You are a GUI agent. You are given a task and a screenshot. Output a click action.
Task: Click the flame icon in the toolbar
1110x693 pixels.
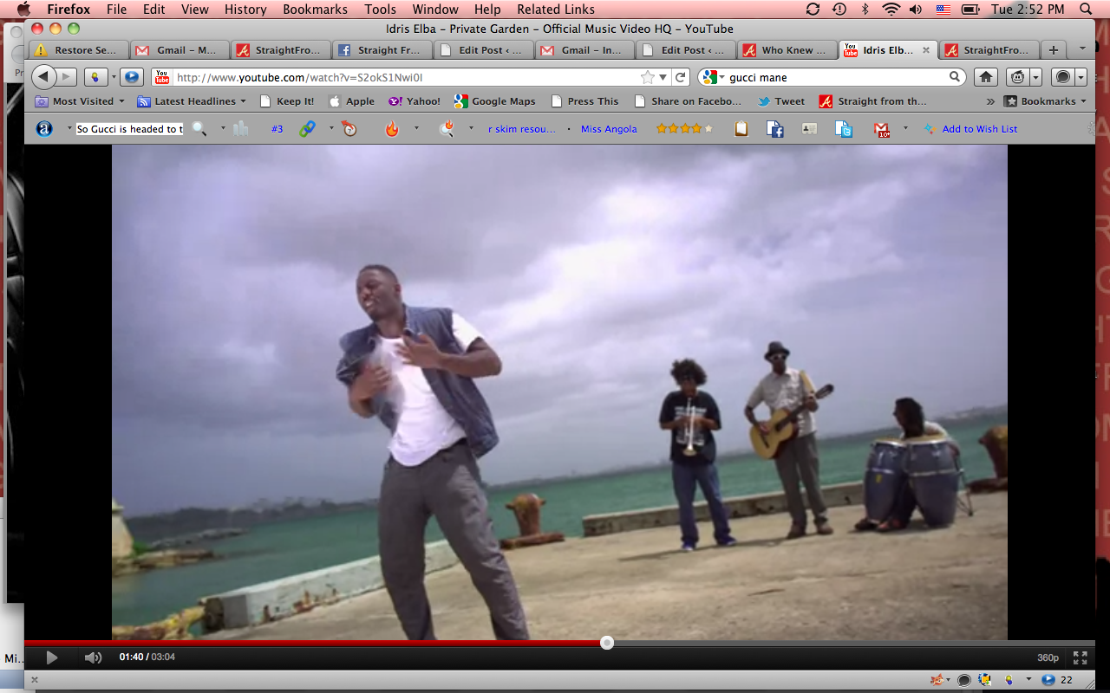pos(392,129)
